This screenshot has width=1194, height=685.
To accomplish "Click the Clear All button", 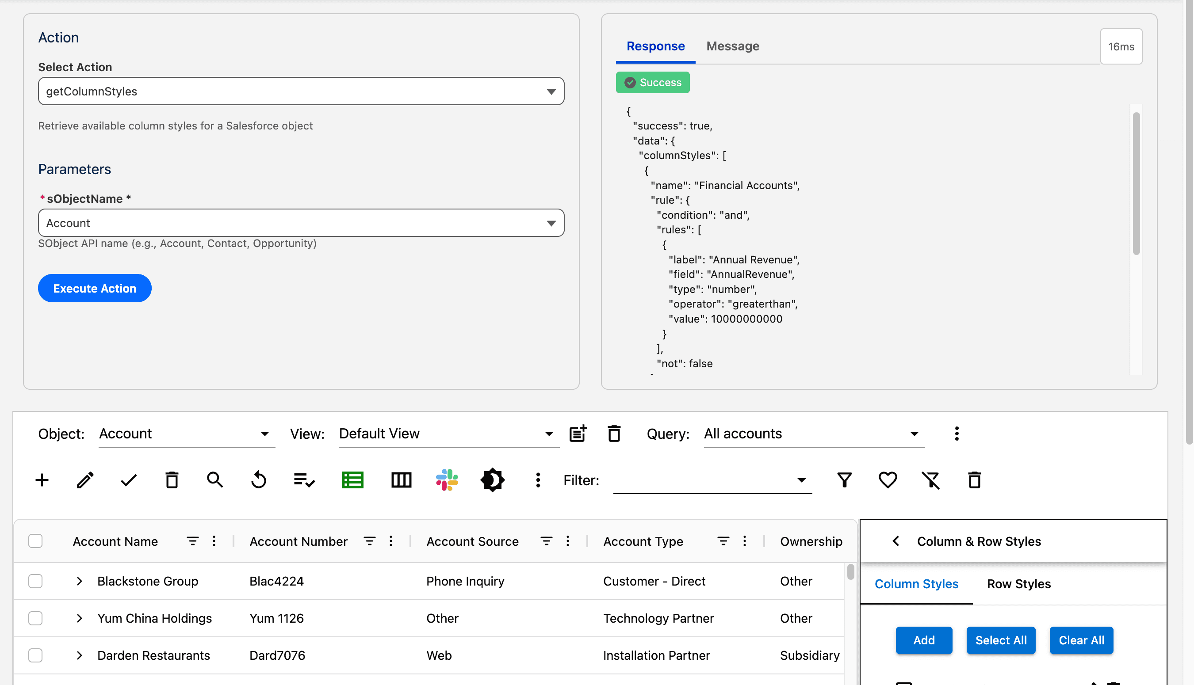I will pyautogui.click(x=1081, y=640).
